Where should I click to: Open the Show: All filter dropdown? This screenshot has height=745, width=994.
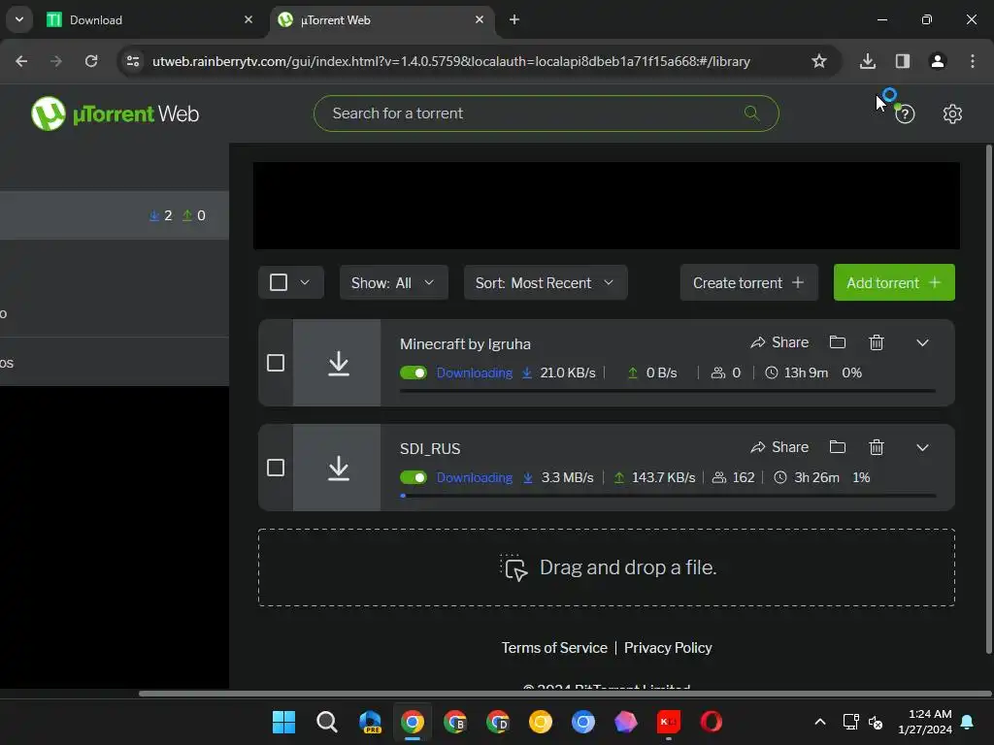click(x=394, y=282)
